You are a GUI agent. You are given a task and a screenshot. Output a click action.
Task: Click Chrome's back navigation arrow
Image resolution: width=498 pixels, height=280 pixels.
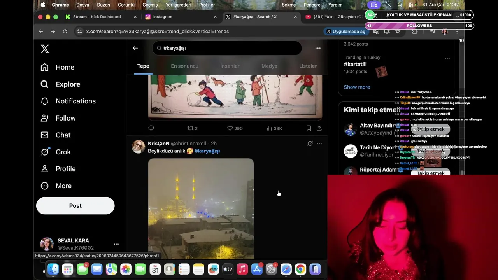(41, 31)
